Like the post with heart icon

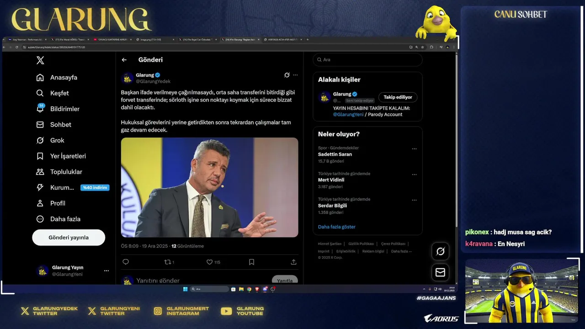[209, 262]
